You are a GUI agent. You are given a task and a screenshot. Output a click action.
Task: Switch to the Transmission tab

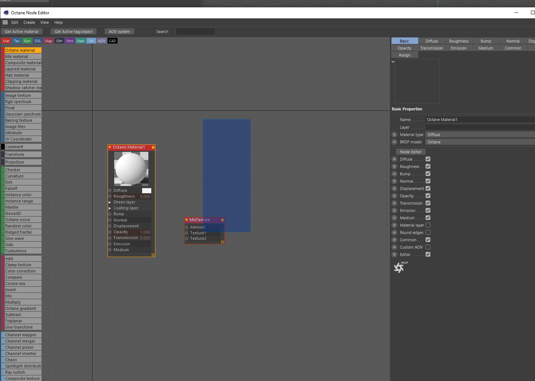tap(432, 48)
